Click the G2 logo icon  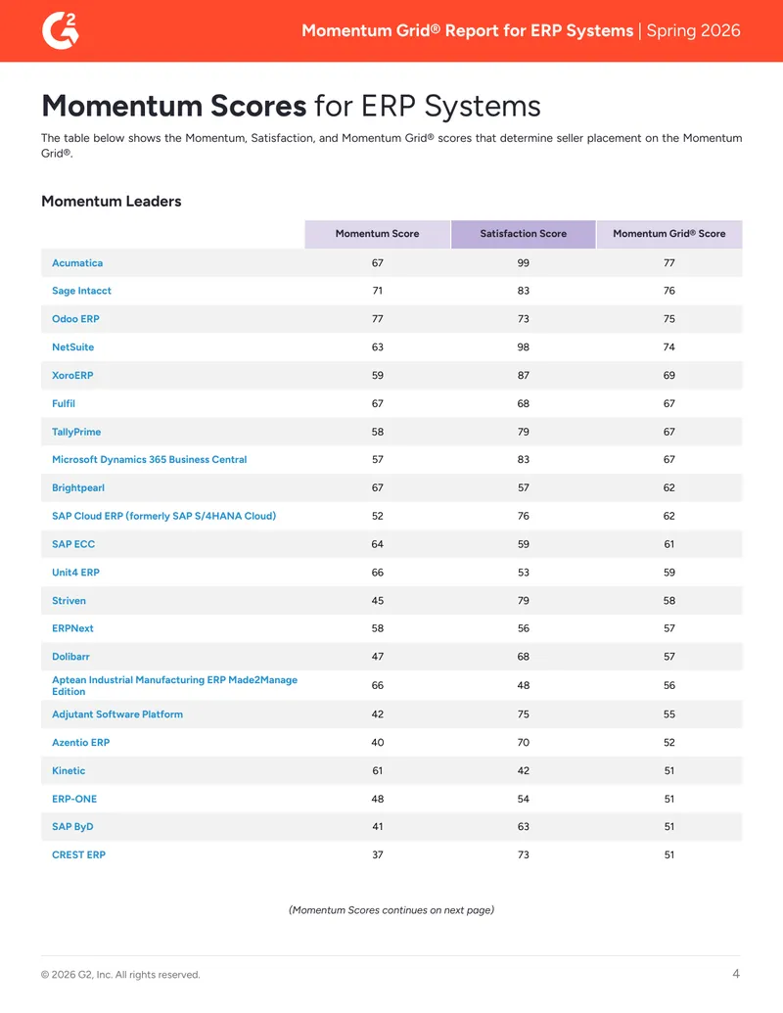coord(60,30)
